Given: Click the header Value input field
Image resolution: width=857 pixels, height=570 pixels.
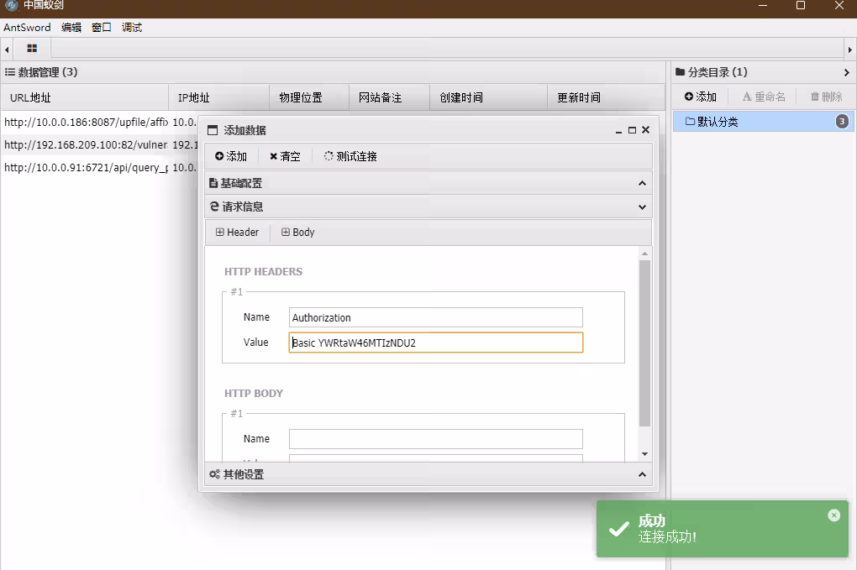Looking at the screenshot, I should pos(435,343).
